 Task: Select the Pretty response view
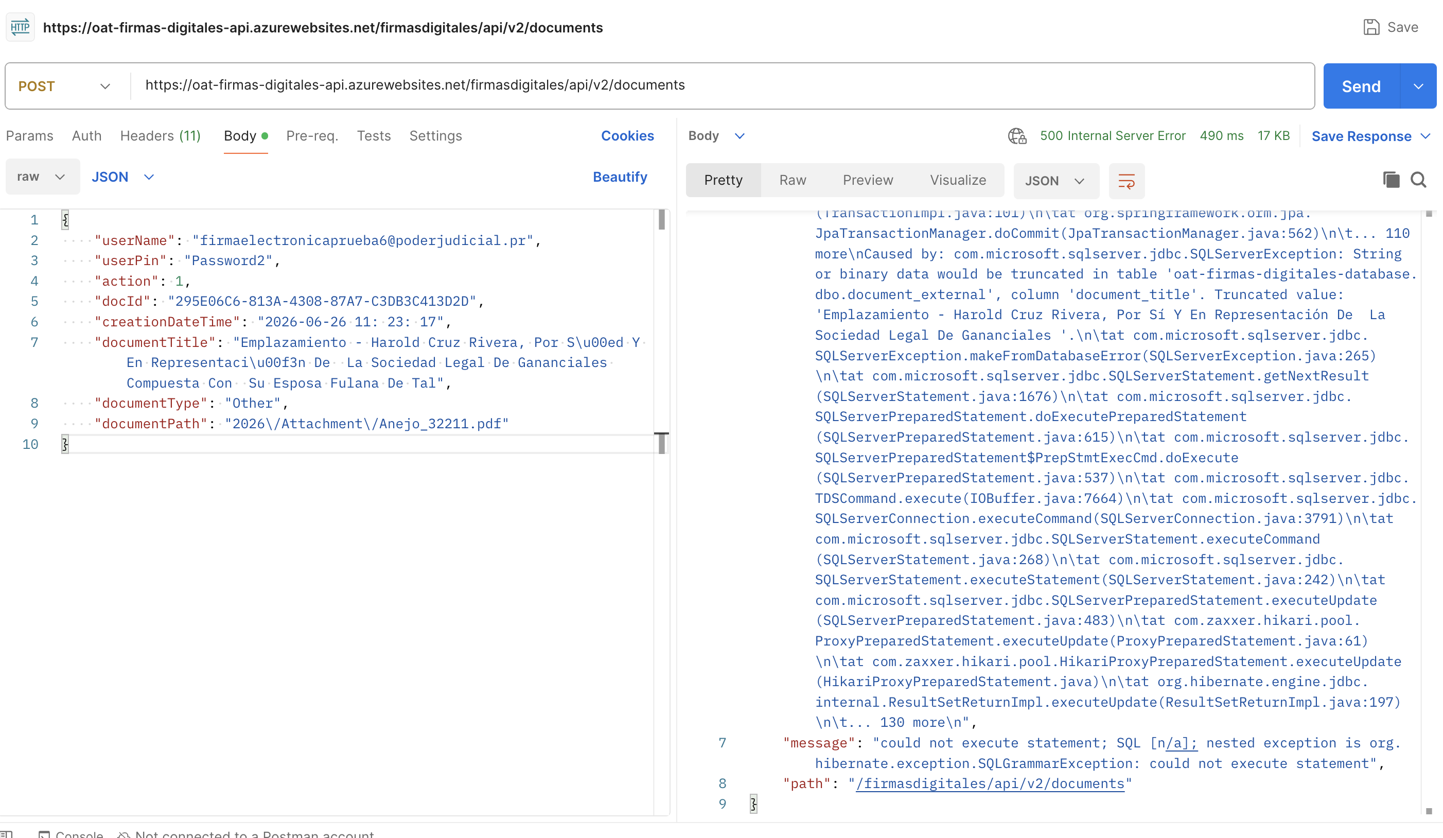[x=723, y=181]
